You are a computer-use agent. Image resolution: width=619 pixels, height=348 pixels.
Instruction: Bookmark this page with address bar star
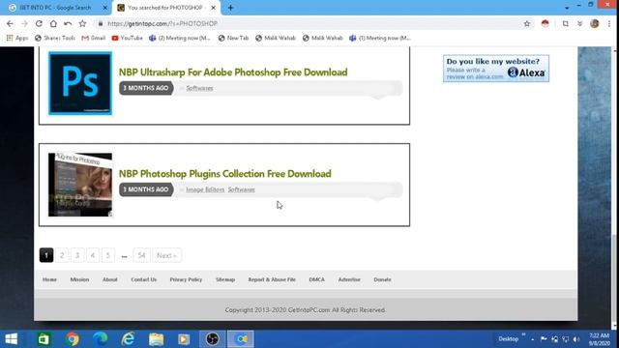(527, 23)
